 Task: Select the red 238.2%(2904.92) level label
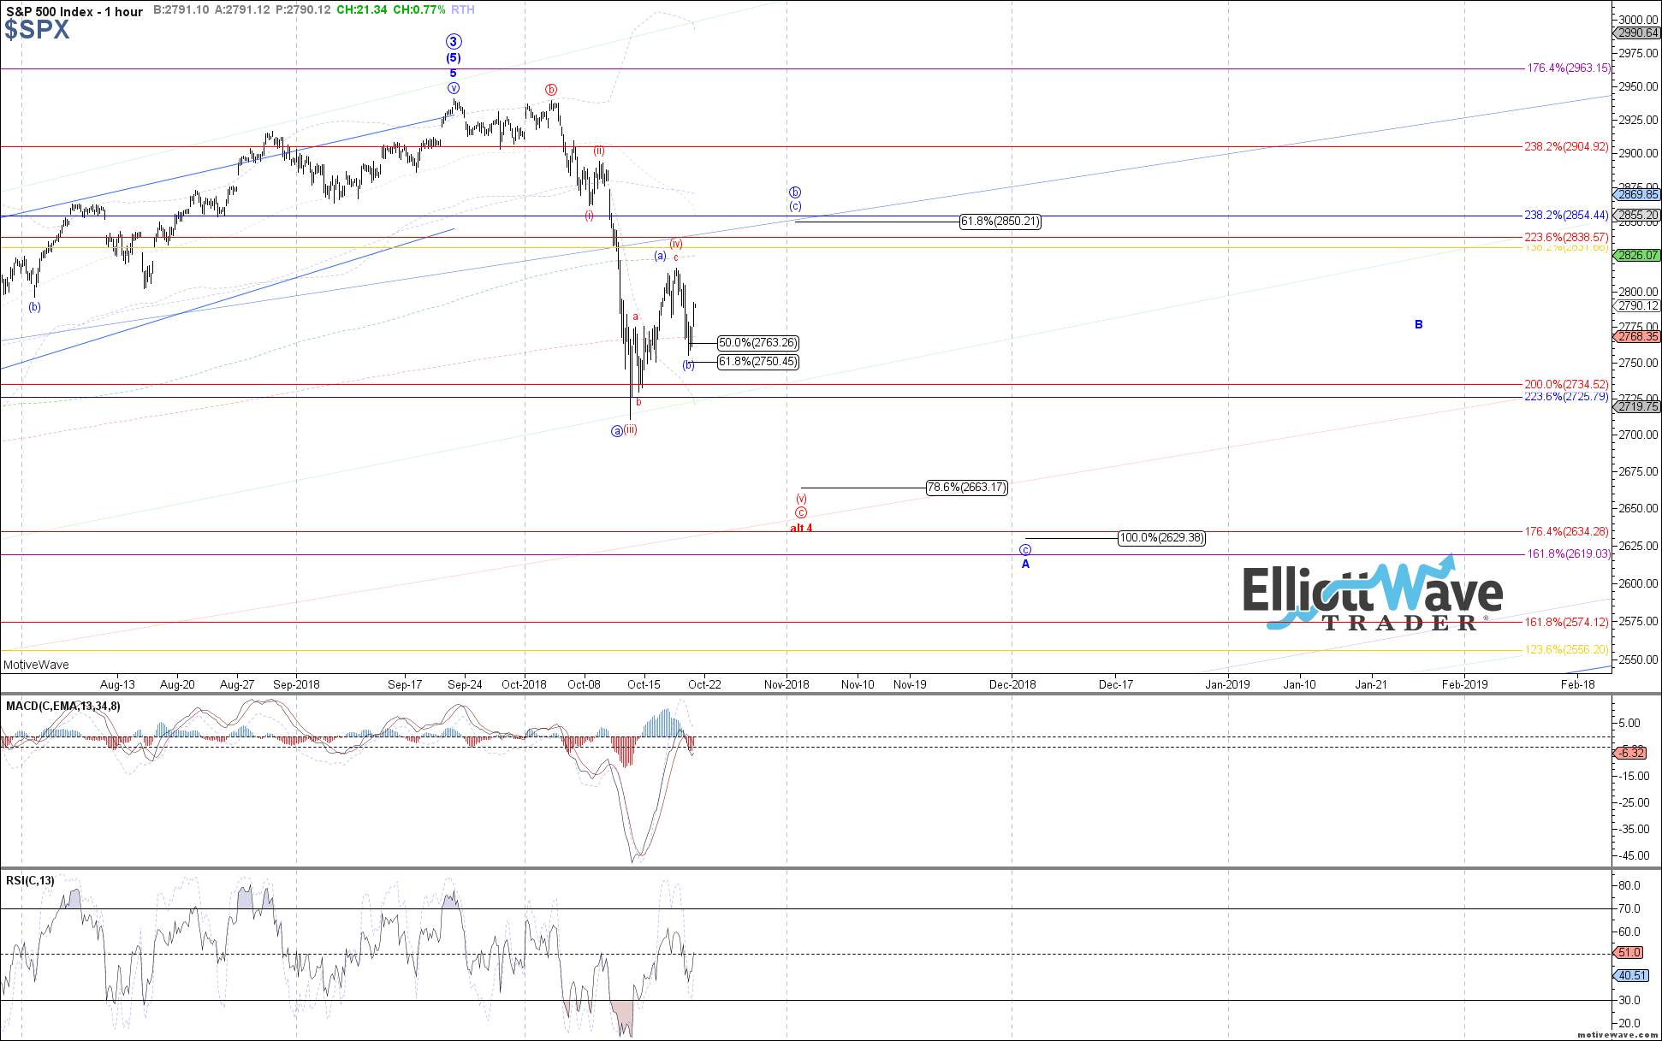point(1567,146)
